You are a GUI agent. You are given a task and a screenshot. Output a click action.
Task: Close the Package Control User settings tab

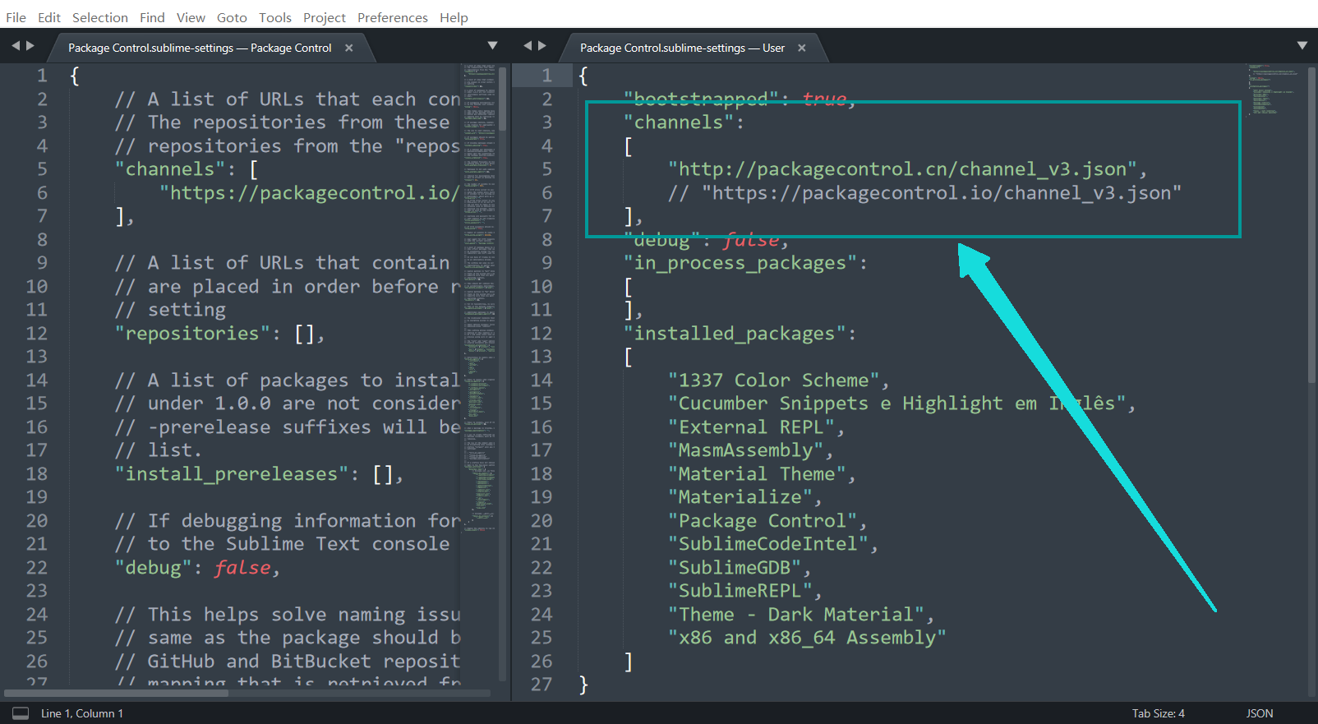pos(802,48)
